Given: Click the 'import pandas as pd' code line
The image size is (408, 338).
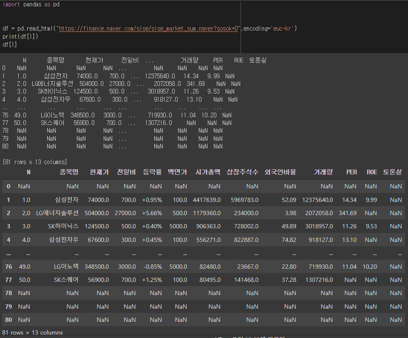Looking at the screenshot, I should (x=31, y=4).
